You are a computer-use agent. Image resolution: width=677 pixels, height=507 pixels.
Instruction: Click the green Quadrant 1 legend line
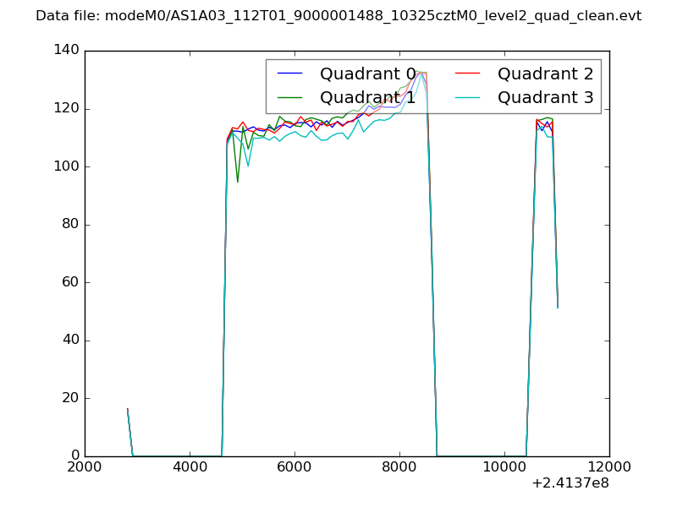[290, 98]
